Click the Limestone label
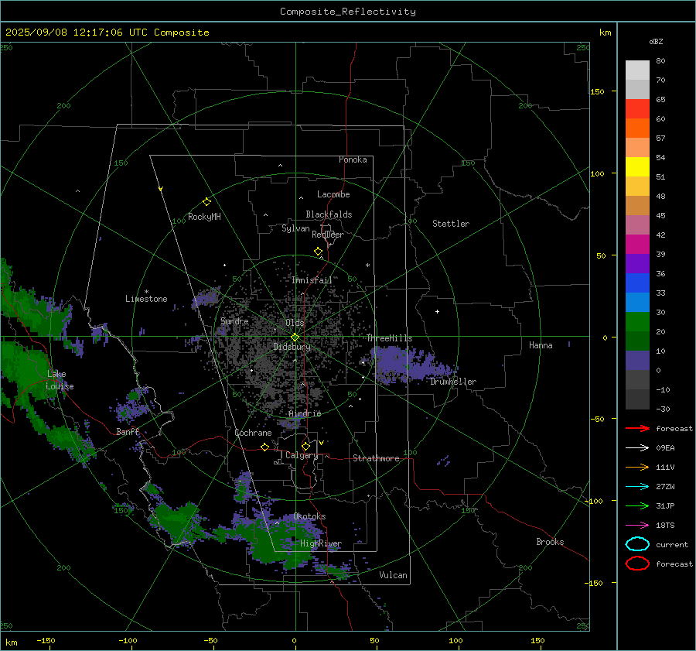The width and height of the screenshot is (696, 651). click(x=146, y=299)
